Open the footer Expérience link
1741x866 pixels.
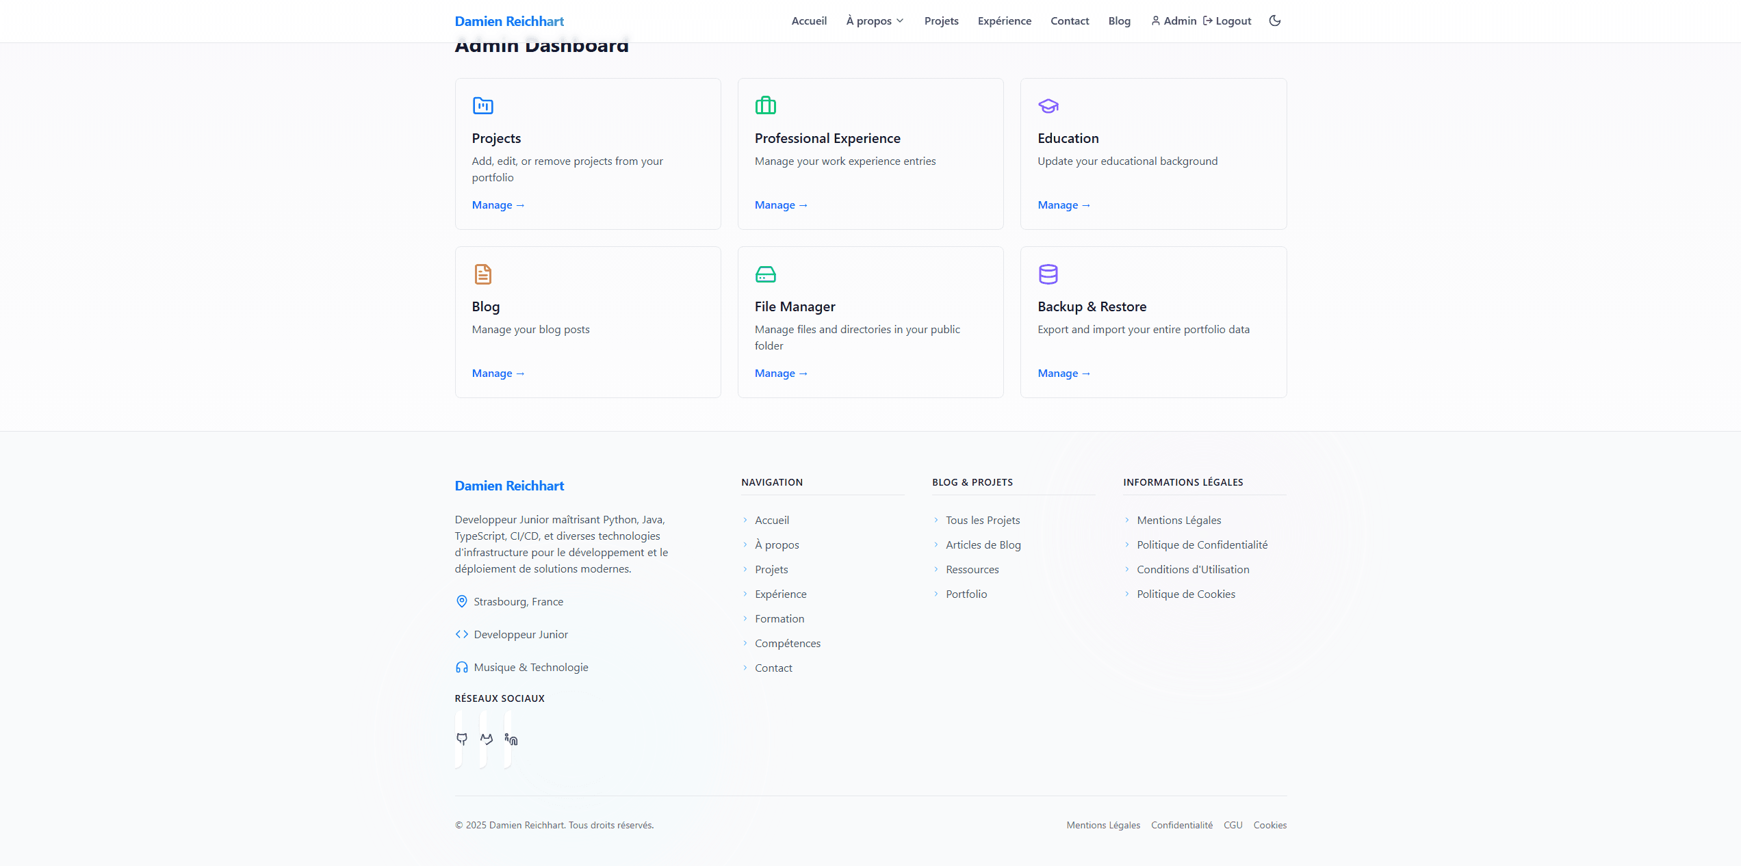coord(781,594)
